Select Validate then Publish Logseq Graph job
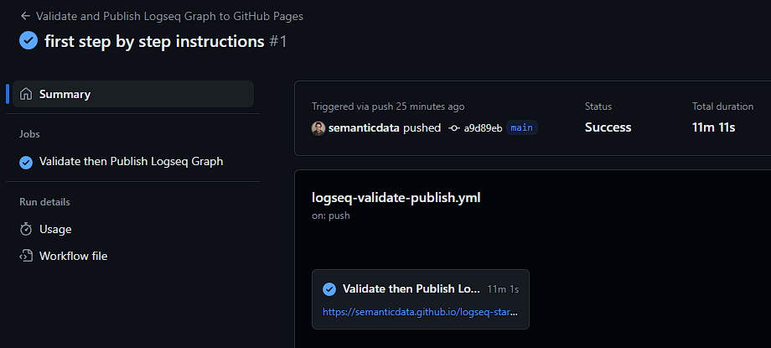 pyautogui.click(x=131, y=162)
